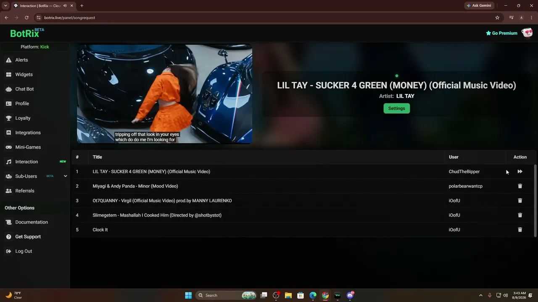The height and width of the screenshot is (302, 538).
Task: Open the Chrome three-dot menu
Action: tap(531, 18)
